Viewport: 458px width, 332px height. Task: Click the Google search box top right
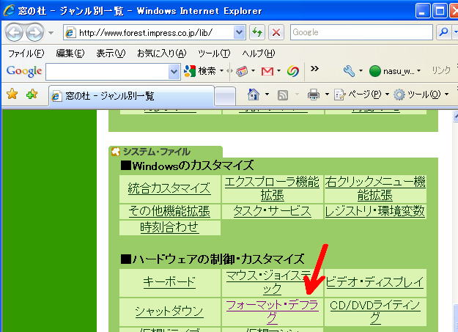pos(361,32)
